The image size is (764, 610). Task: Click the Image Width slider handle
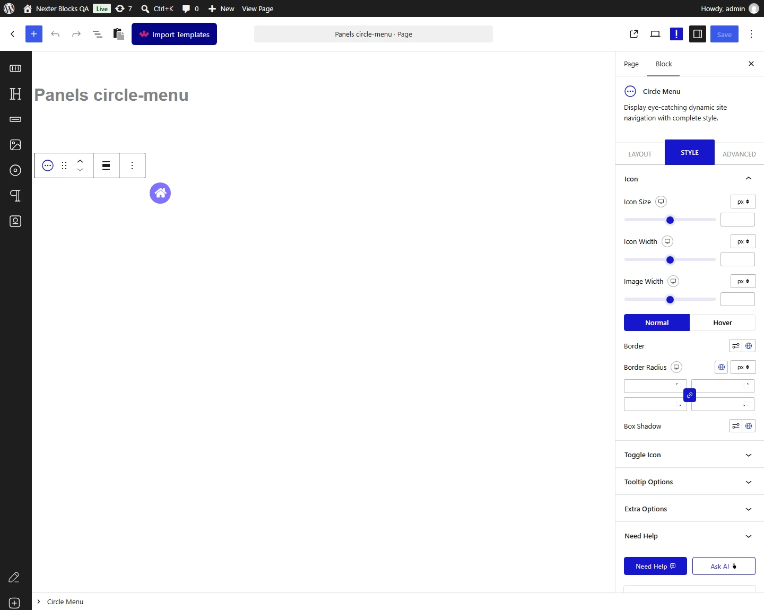tap(670, 300)
